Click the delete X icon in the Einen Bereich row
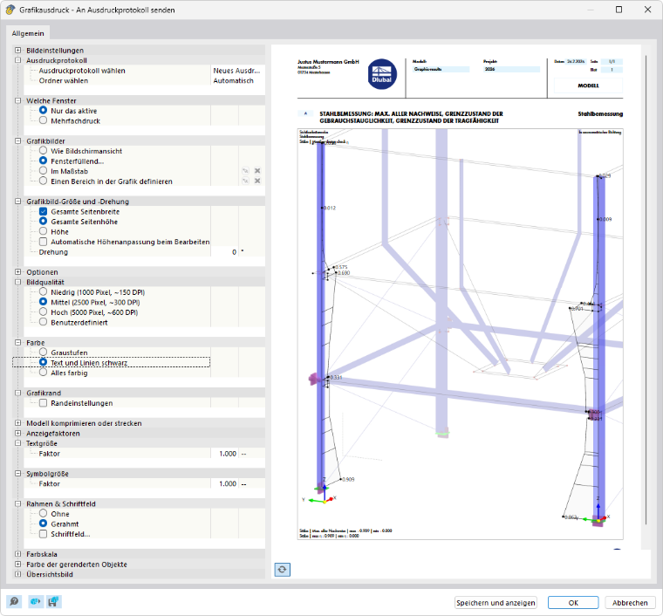The image size is (663, 616). (x=257, y=181)
